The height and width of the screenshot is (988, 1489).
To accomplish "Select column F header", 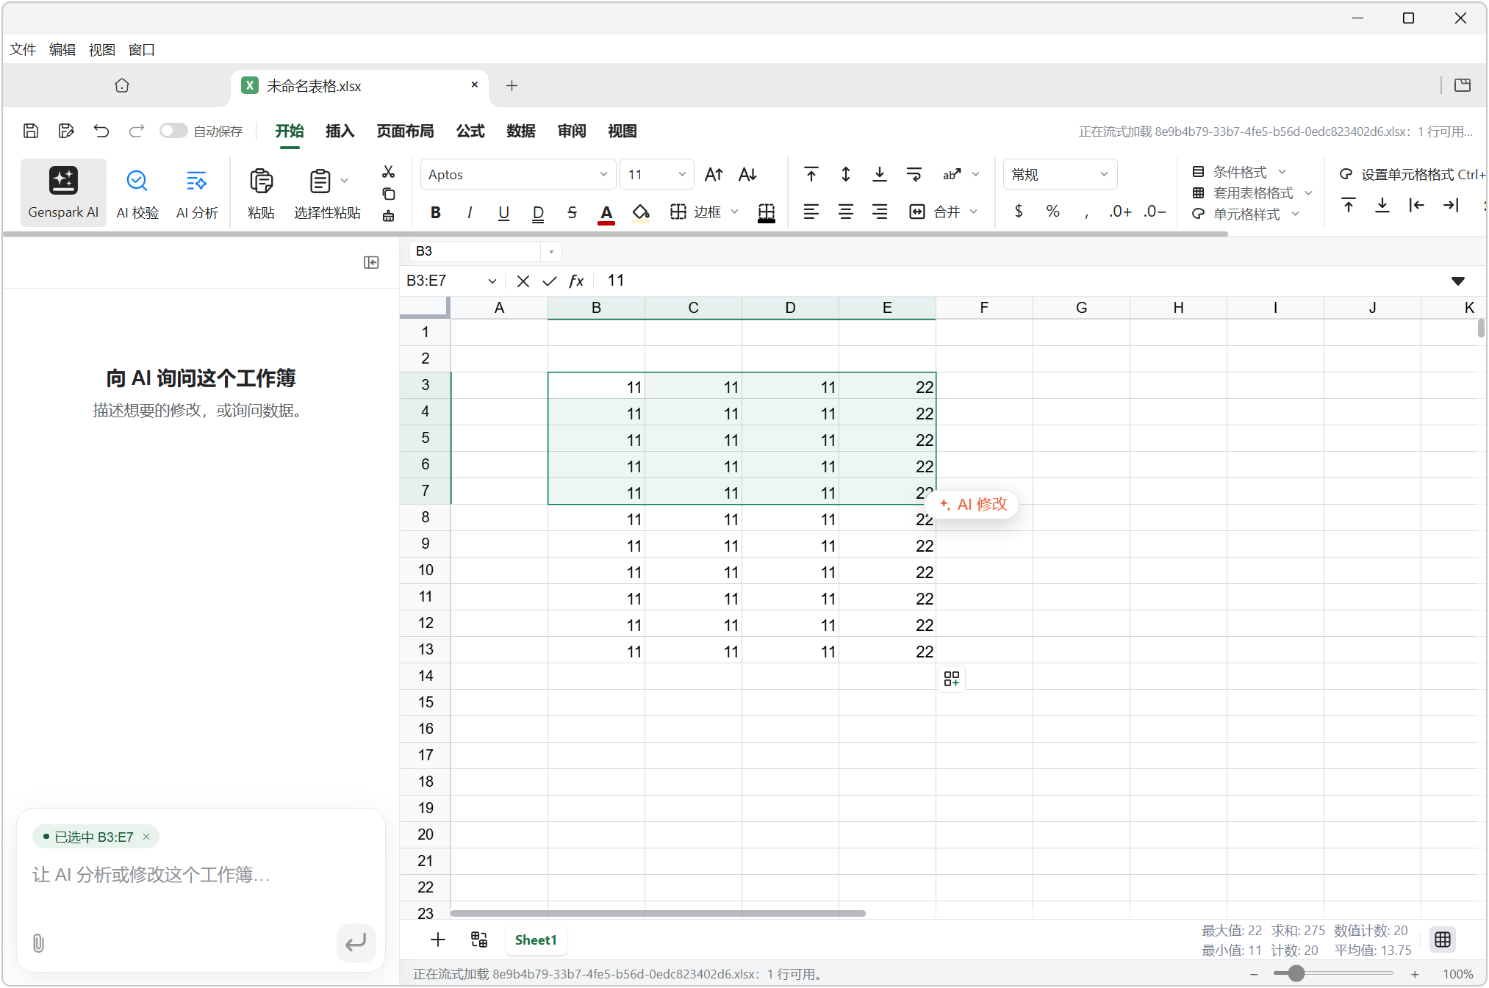I will coord(984,308).
